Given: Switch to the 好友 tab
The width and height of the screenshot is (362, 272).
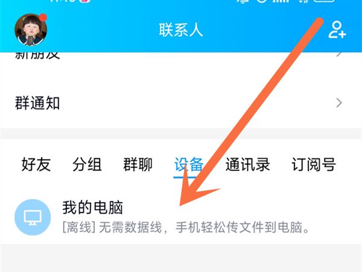Looking at the screenshot, I should tap(36, 164).
